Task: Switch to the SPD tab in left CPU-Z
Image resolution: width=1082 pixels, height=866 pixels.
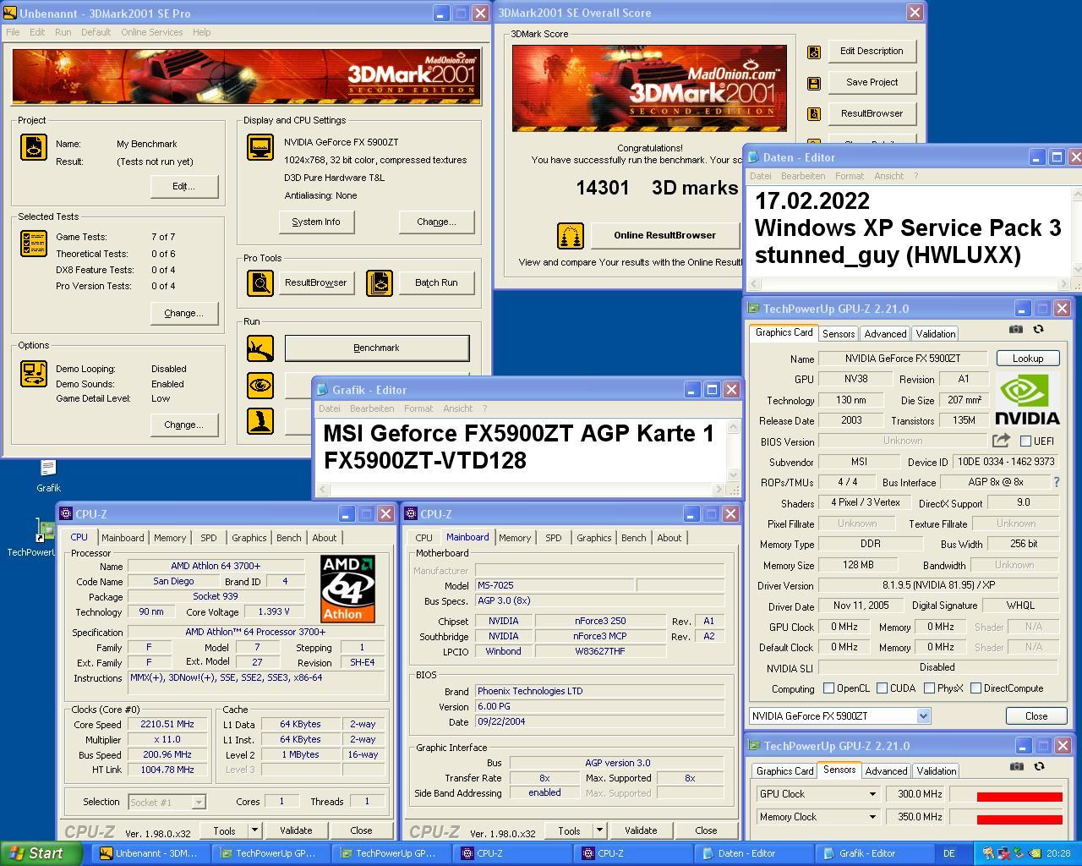Action: [x=208, y=538]
